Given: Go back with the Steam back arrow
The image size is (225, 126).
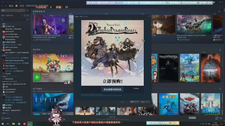Looking at the screenshot, I should tap(2, 6).
